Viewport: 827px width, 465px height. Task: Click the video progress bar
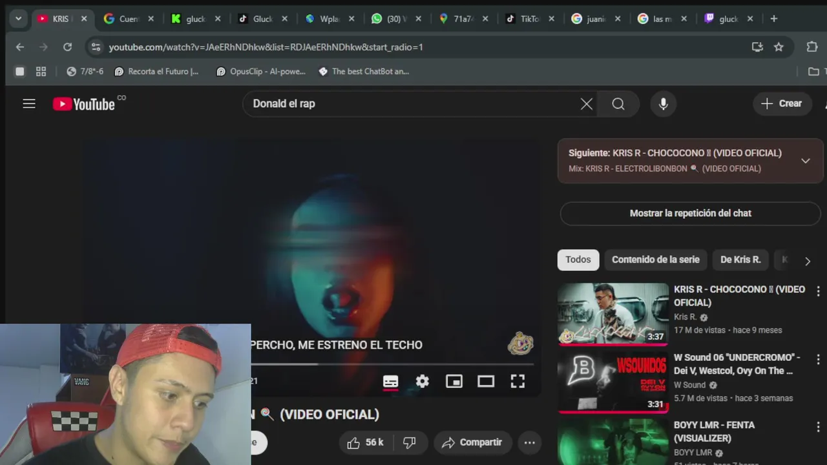coord(392,364)
